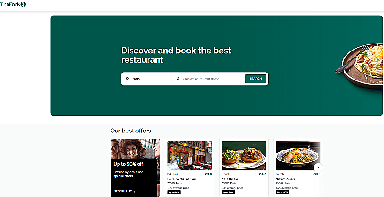The height and width of the screenshot is (197, 384).
Task: Click the location pin icon
Action: pos(127,79)
